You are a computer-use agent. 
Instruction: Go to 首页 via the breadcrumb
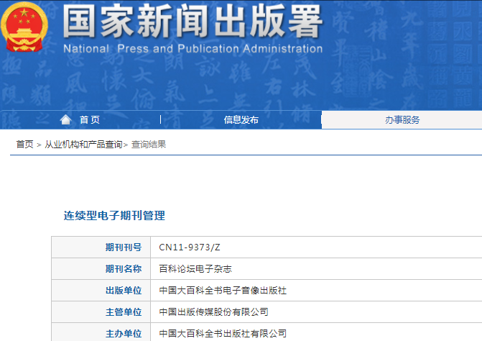pos(24,145)
